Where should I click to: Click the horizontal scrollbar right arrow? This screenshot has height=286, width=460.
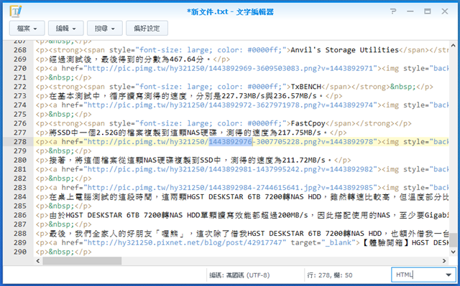point(444,261)
